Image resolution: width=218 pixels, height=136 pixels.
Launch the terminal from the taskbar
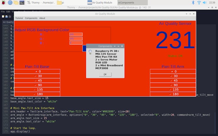pos(22,2)
